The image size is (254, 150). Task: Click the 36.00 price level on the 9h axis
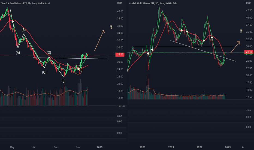tap(120, 26)
